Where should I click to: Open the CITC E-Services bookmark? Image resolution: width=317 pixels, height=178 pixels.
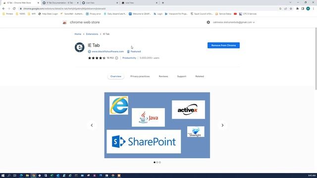pos(248,14)
